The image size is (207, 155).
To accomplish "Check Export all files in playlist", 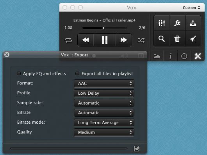I will pos(77,74).
